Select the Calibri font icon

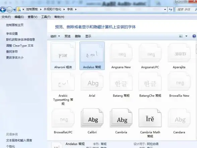coord(92,118)
